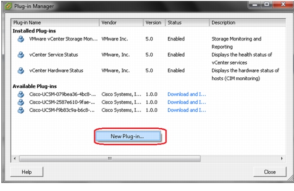Click the Close button at the bottom
Screen dimensions: 294x191
[x=270, y=172]
